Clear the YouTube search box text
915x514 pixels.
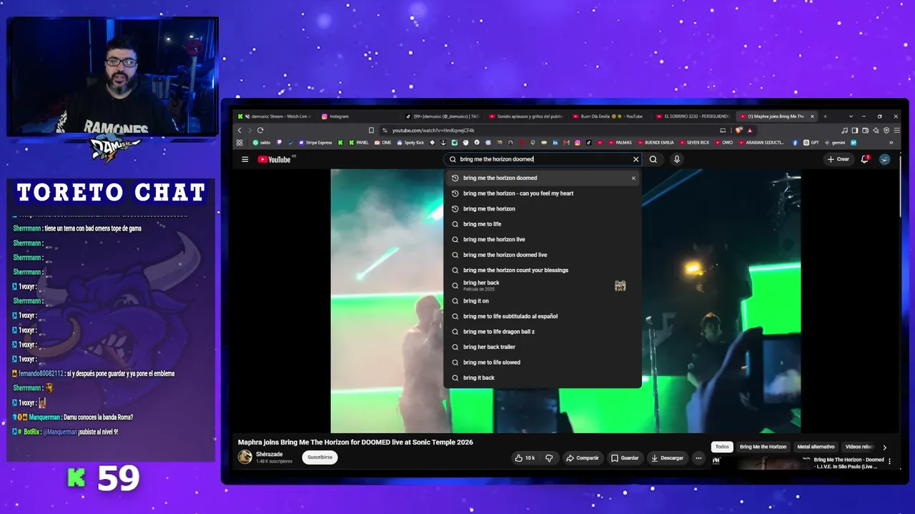pyautogui.click(x=635, y=159)
